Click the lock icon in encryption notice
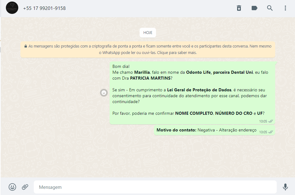The width and height of the screenshot is (295, 195). tap(26, 46)
